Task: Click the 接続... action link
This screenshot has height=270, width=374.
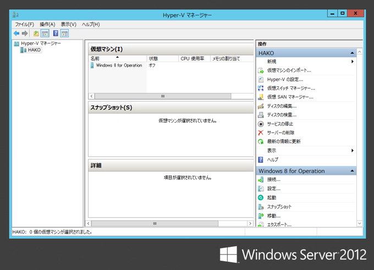Action: coord(273,180)
